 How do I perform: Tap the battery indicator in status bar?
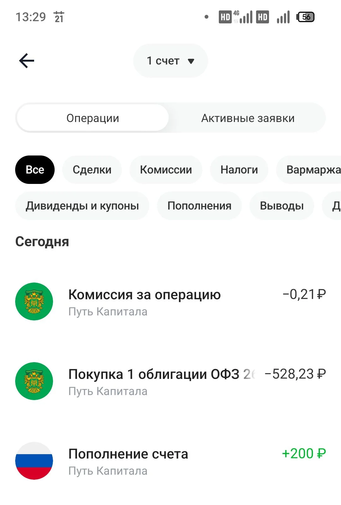pos(305,17)
